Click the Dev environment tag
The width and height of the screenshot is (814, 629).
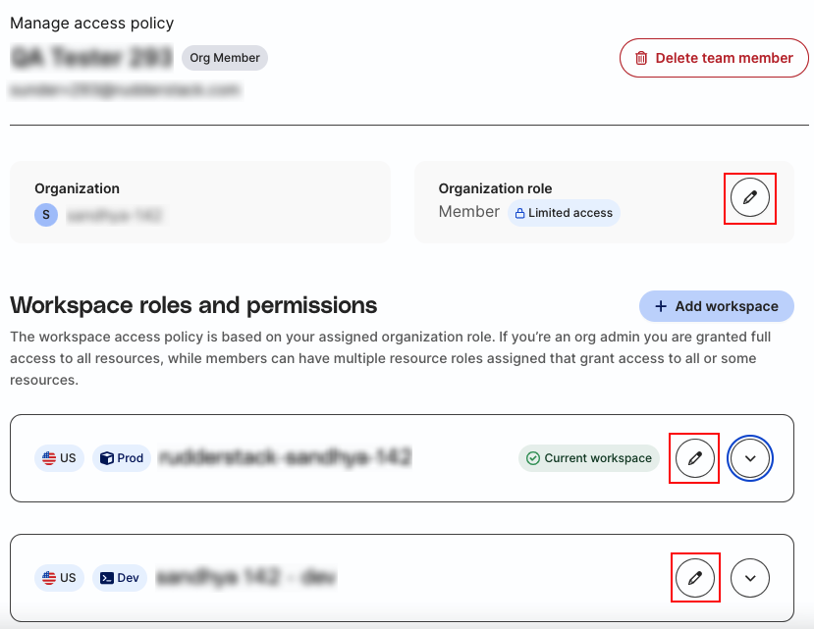click(120, 578)
